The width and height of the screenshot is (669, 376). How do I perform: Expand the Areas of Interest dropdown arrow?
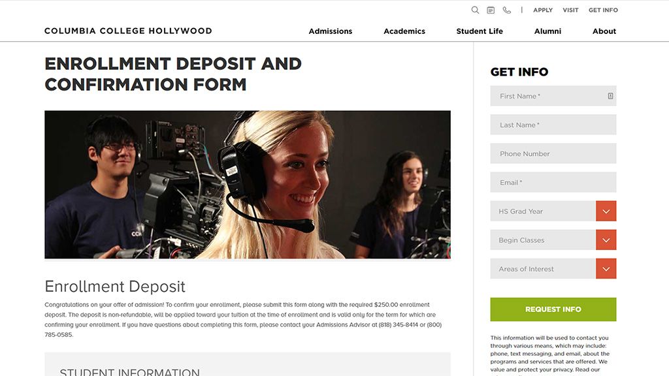click(x=606, y=268)
